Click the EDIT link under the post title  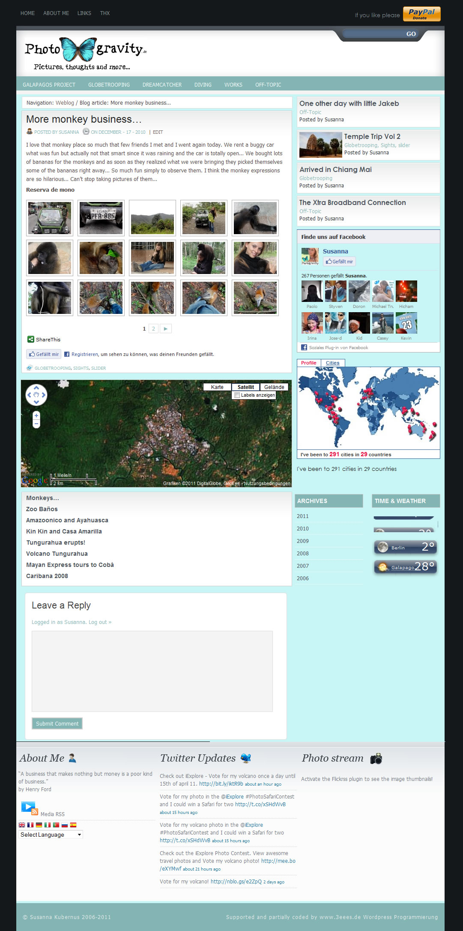158,132
